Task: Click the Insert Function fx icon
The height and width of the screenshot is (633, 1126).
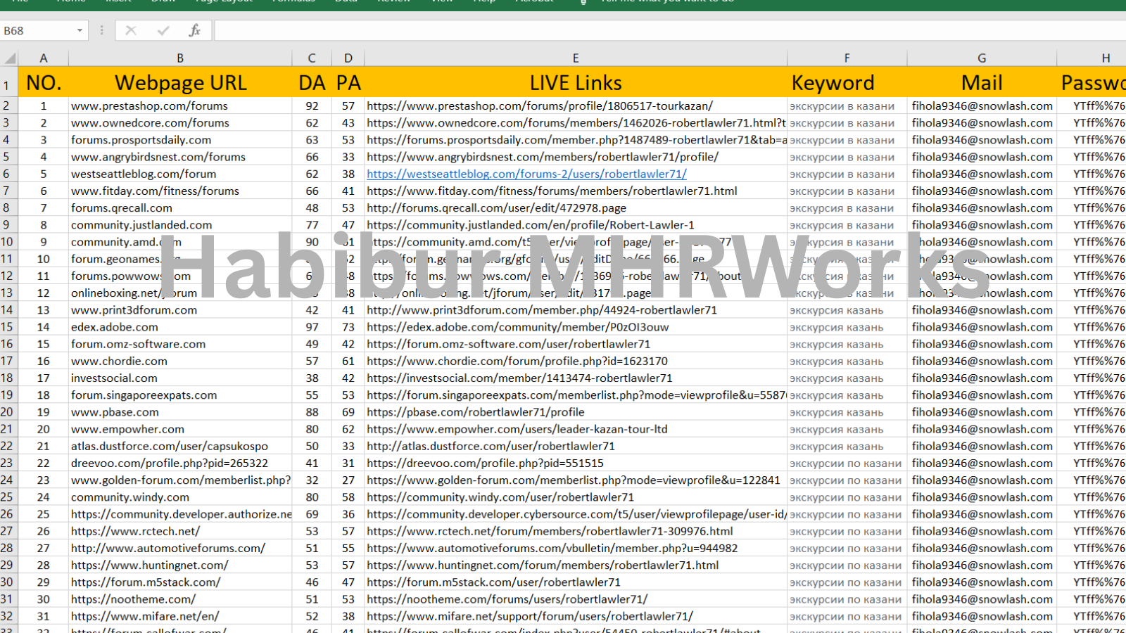Action: coord(194,30)
